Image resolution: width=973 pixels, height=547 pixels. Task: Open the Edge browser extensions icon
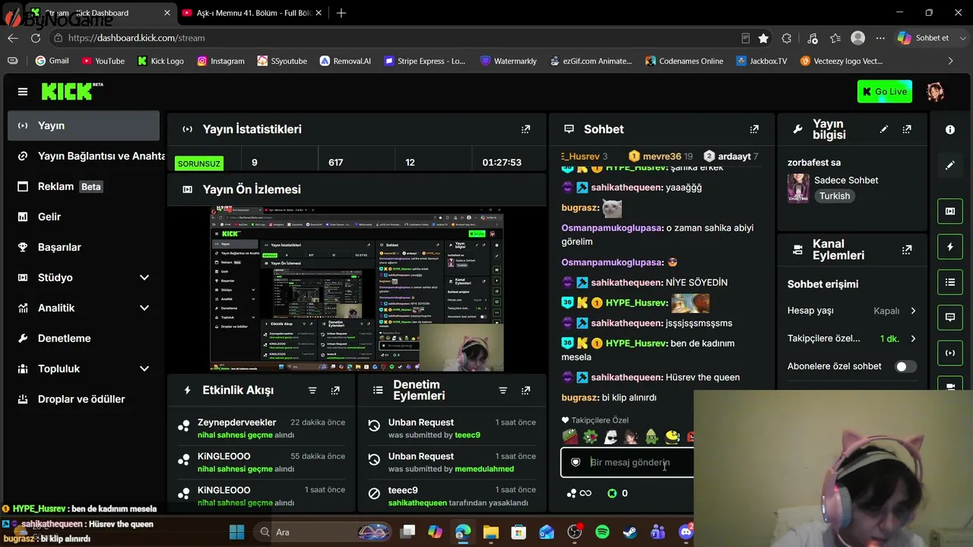(787, 38)
